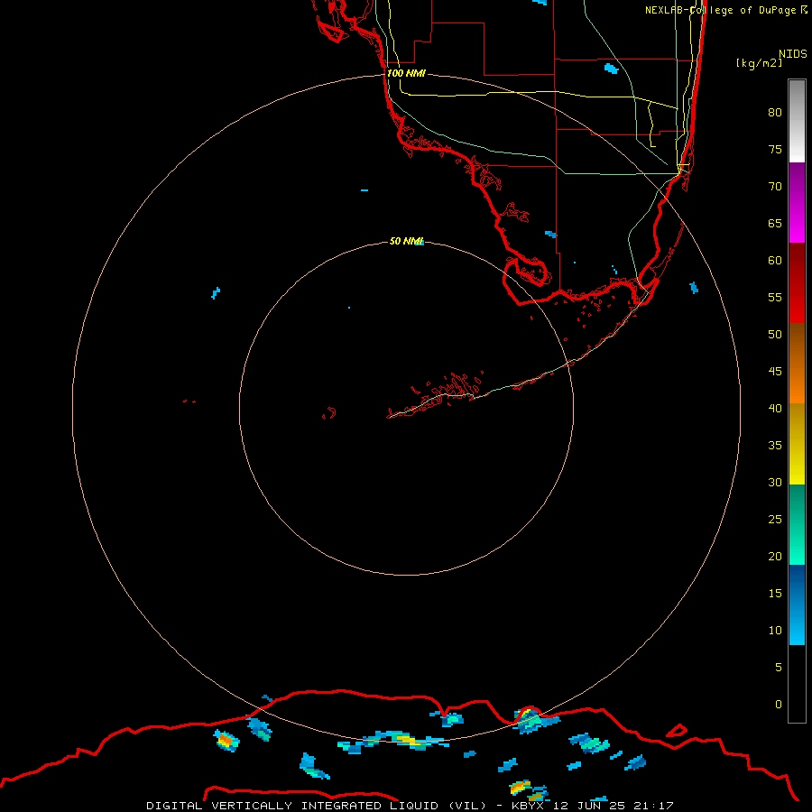Click the 40 value on color scale

coord(775,408)
